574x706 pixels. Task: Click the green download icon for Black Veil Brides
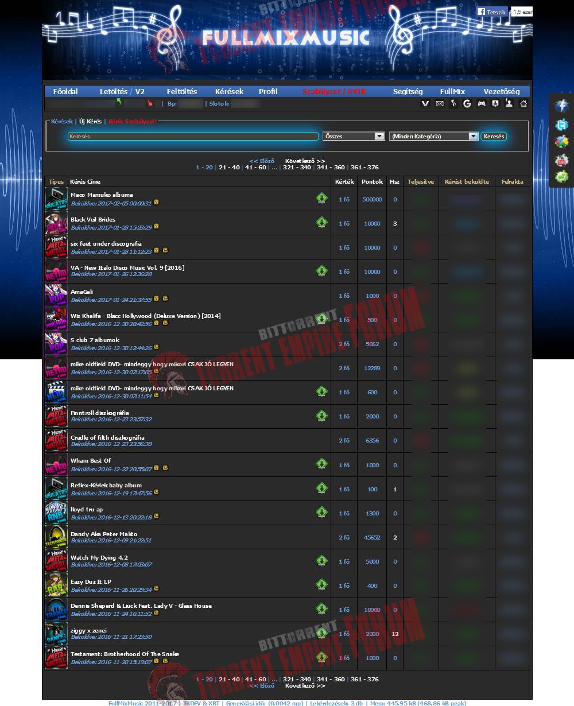[x=321, y=222]
